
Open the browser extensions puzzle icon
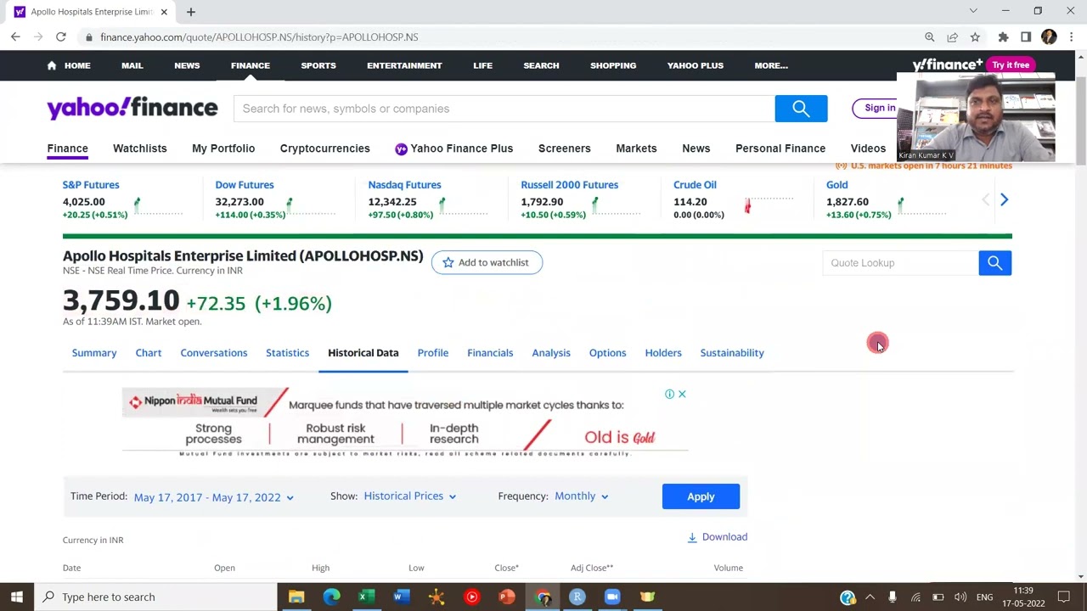tap(1003, 37)
